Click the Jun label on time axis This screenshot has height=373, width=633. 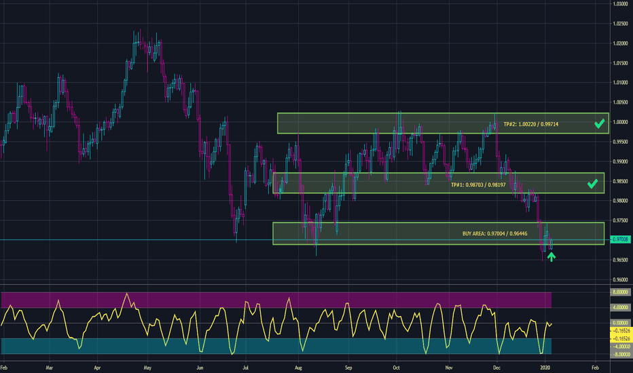pyautogui.click(x=200, y=368)
